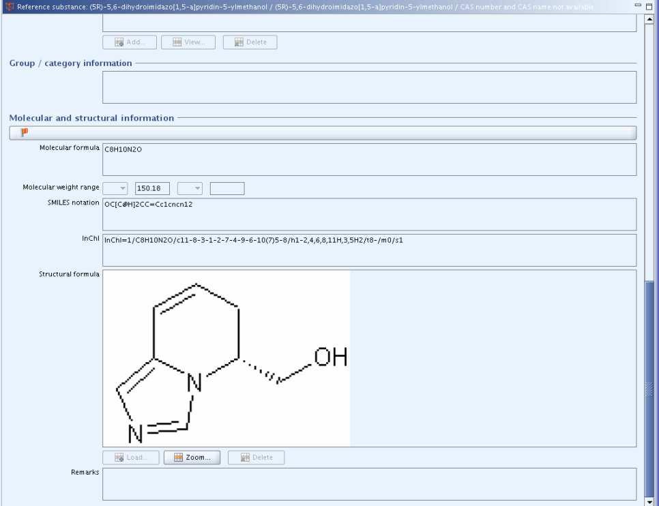This screenshot has height=506, width=659.
Task: Click the Group / category information box
Action: (370, 87)
